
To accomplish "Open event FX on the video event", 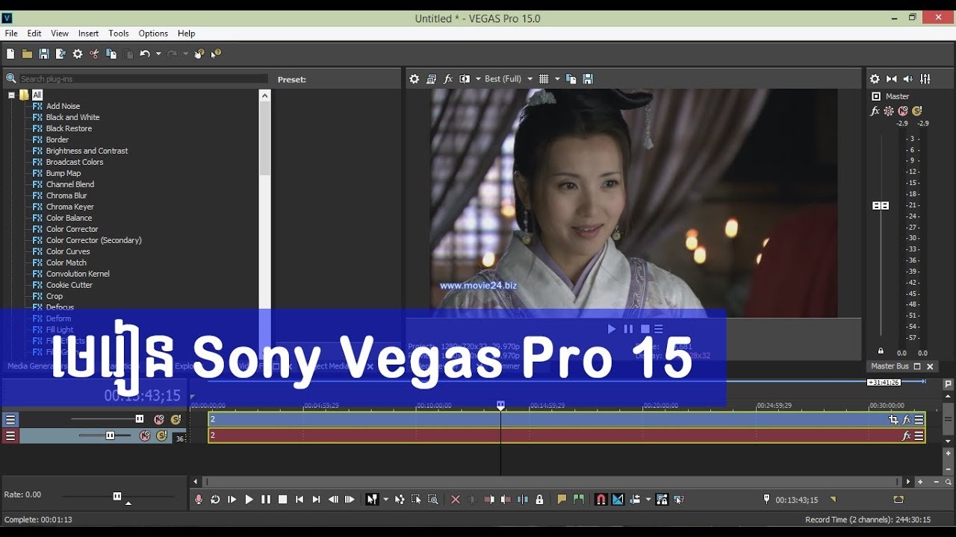I will pyautogui.click(x=907, y=419).
